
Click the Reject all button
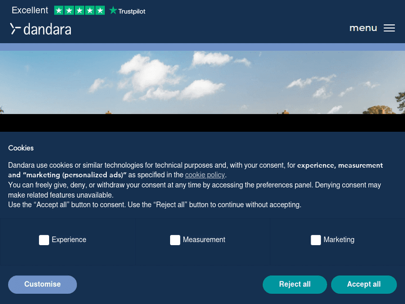(x=295, y=285)
